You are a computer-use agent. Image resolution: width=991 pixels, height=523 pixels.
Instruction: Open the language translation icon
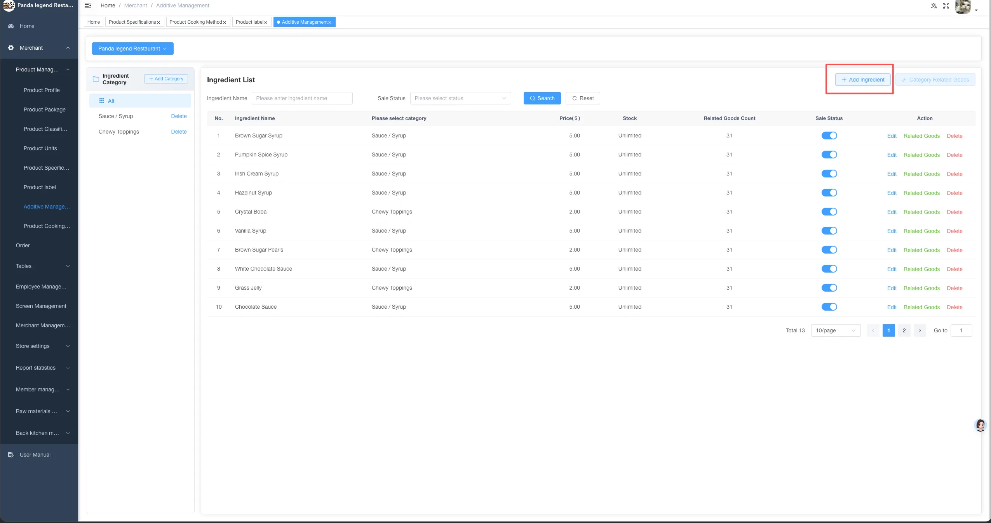934,5
